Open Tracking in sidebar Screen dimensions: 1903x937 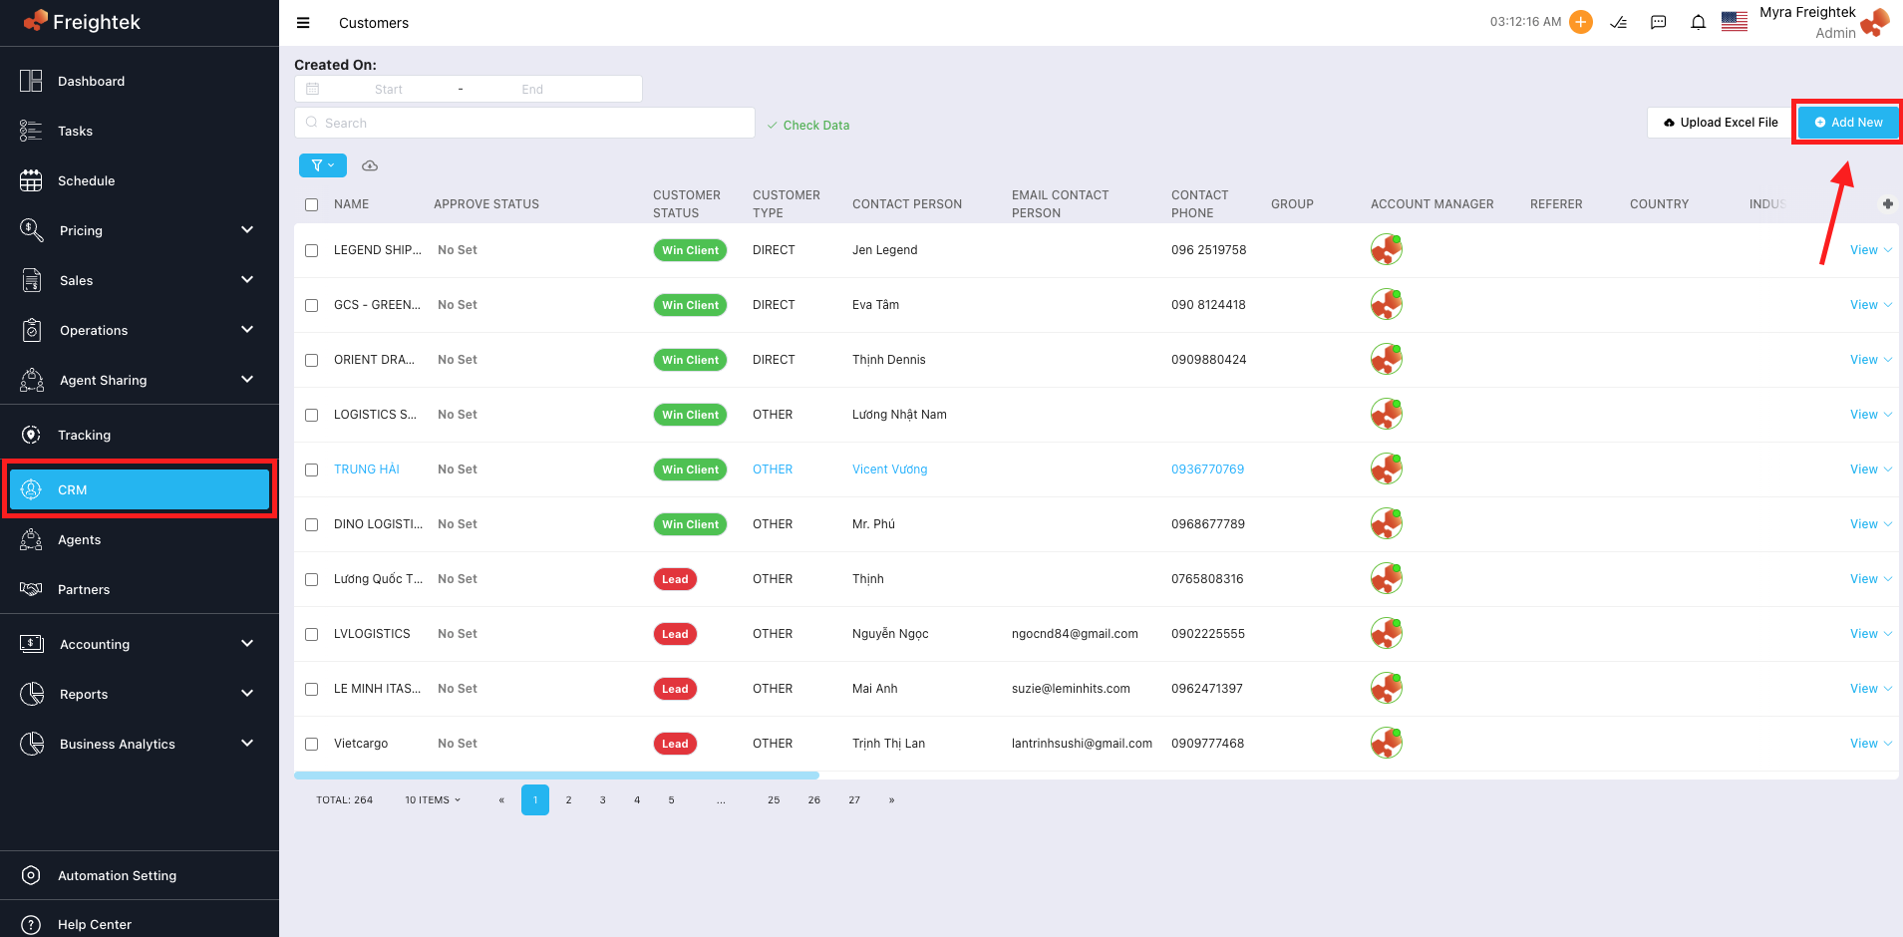pos(140,435)
